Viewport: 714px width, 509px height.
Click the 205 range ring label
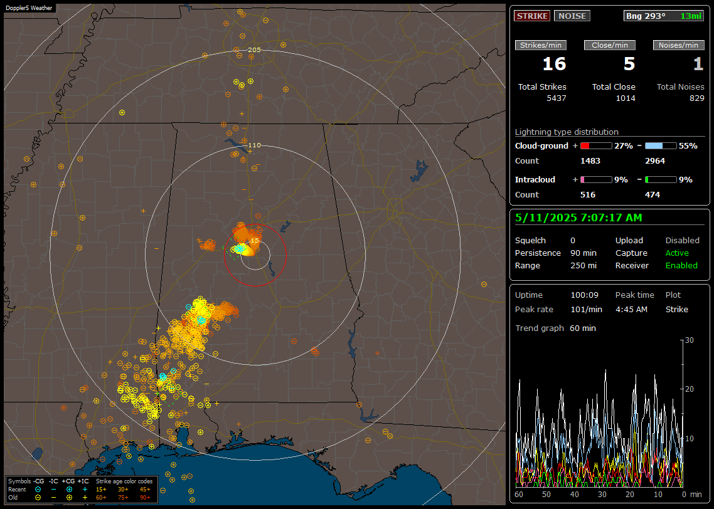click(255, 50)
